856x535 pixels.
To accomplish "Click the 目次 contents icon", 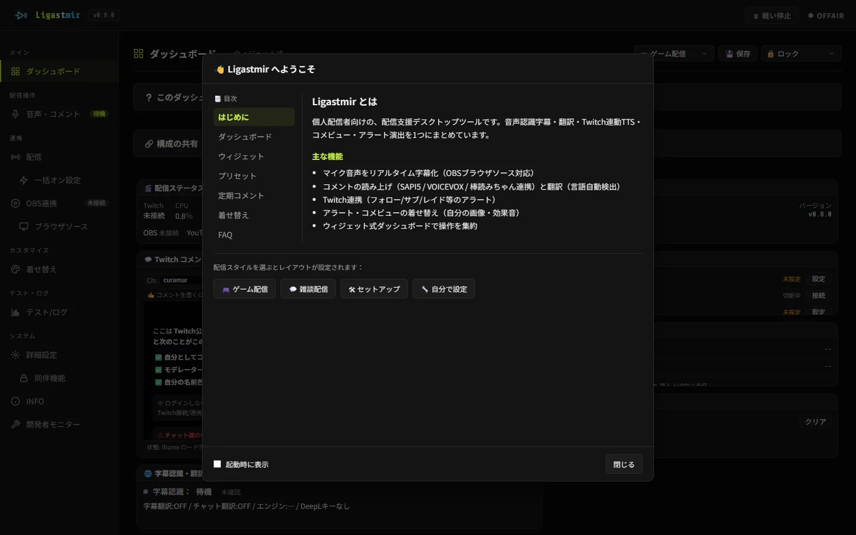I will coord(218,99).
